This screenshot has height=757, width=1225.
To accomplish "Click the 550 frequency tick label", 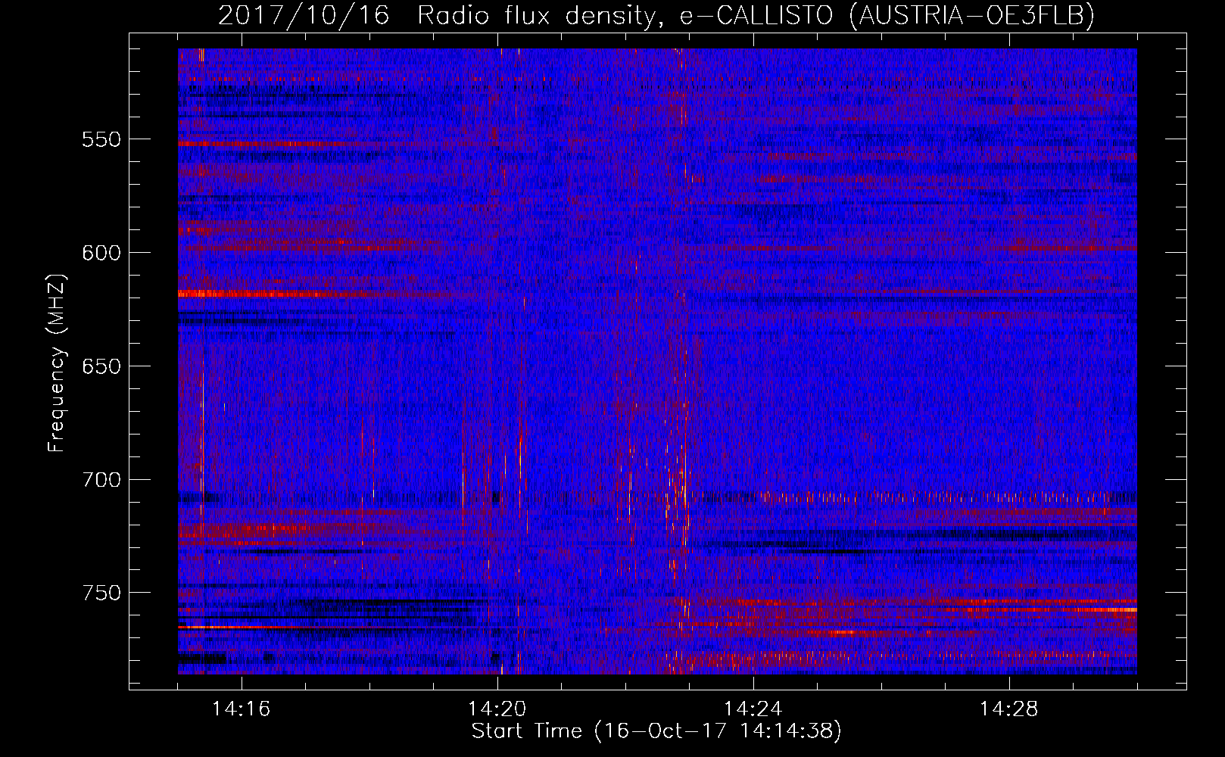I will [101, 140].
